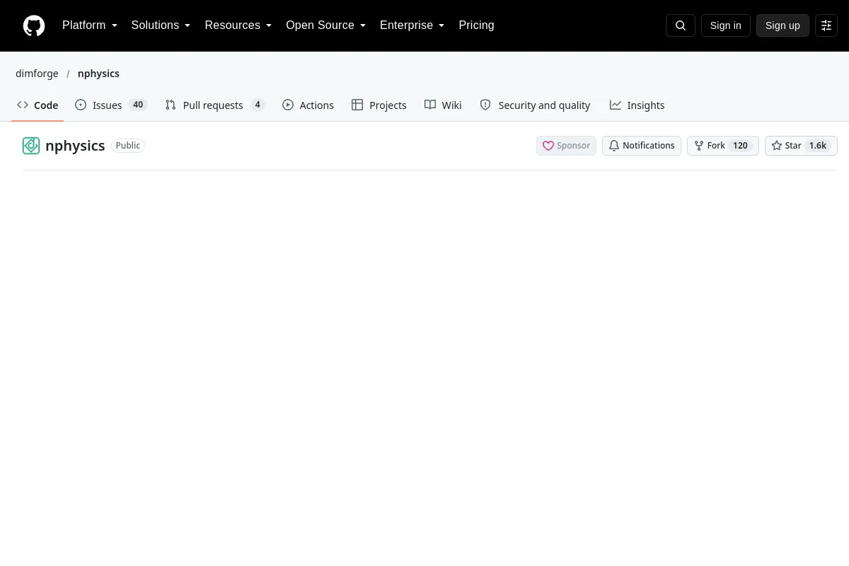Open the dimforge owner link
The image size is (849, 566).
click(37, 74)
